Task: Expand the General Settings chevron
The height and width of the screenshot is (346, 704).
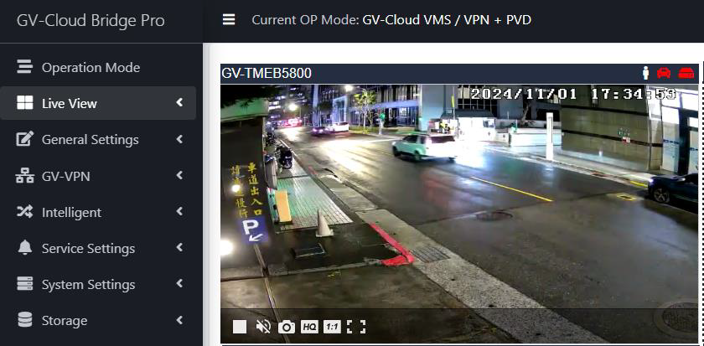Action: coord(179,139)
